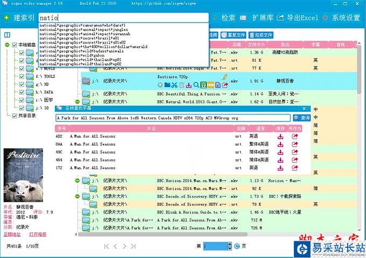
Task: Toggle 共享目录 checkbox
Action: pos(15,116)
